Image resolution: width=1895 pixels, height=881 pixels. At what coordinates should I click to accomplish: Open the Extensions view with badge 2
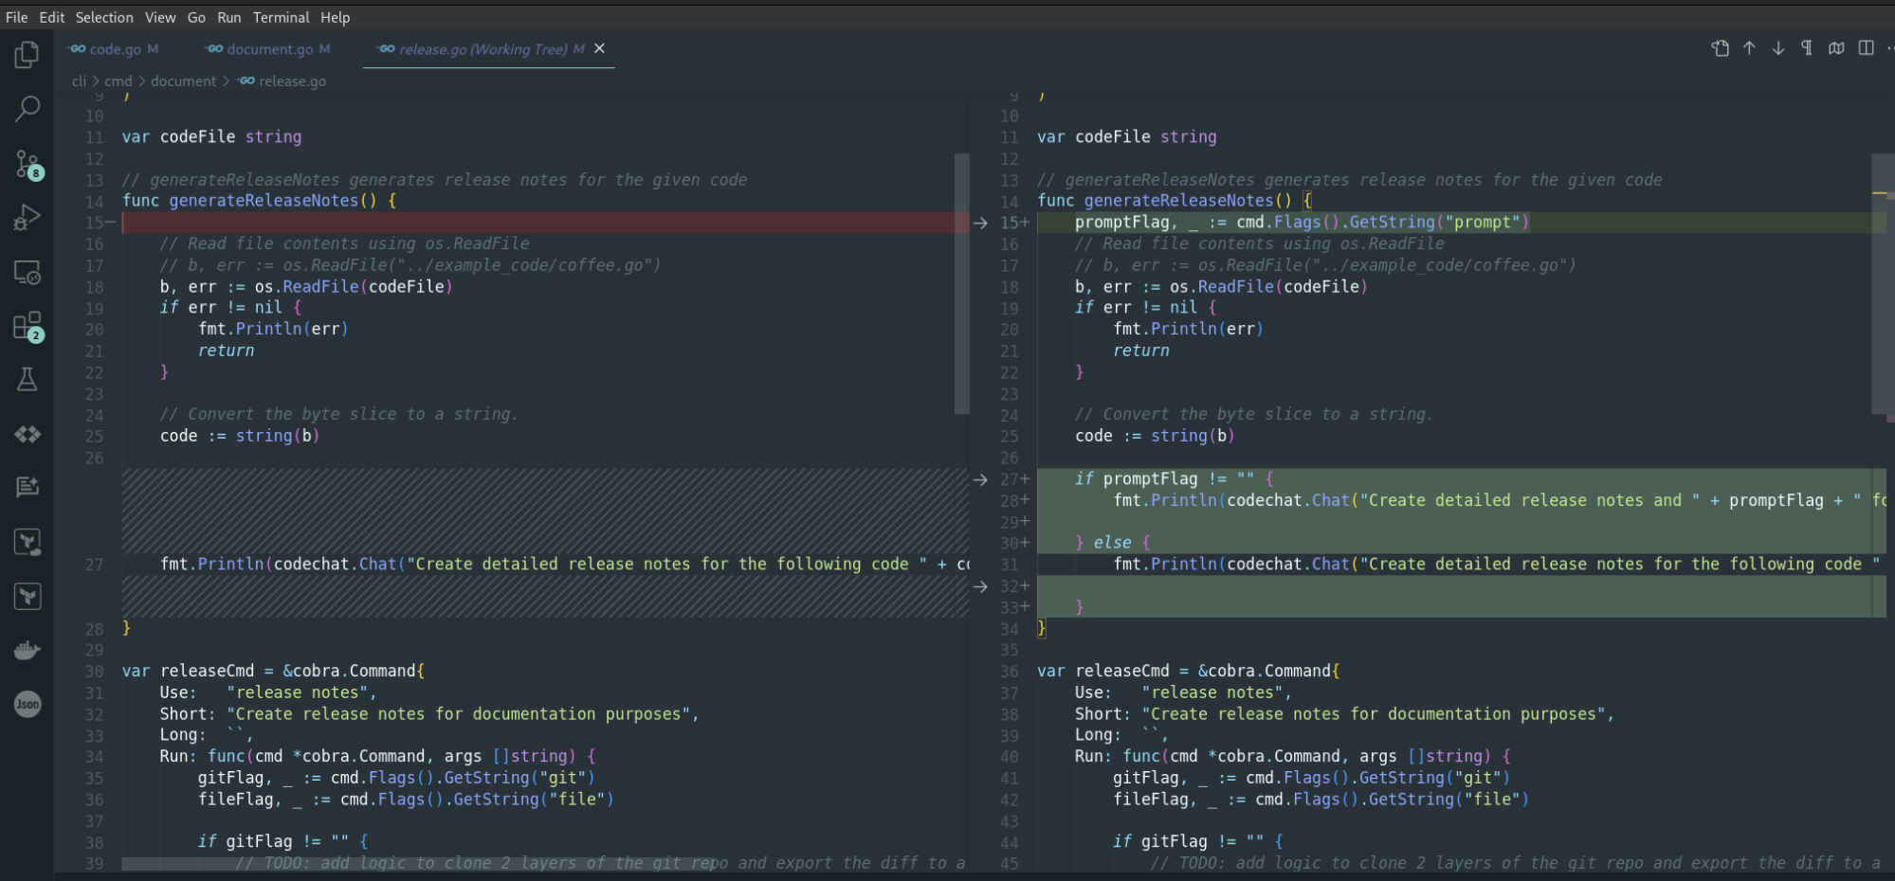[27, 327]
